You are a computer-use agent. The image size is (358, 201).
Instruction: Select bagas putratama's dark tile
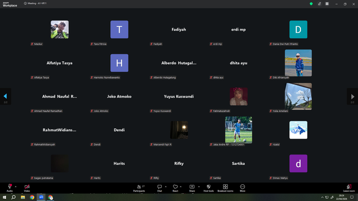point(60,164)
